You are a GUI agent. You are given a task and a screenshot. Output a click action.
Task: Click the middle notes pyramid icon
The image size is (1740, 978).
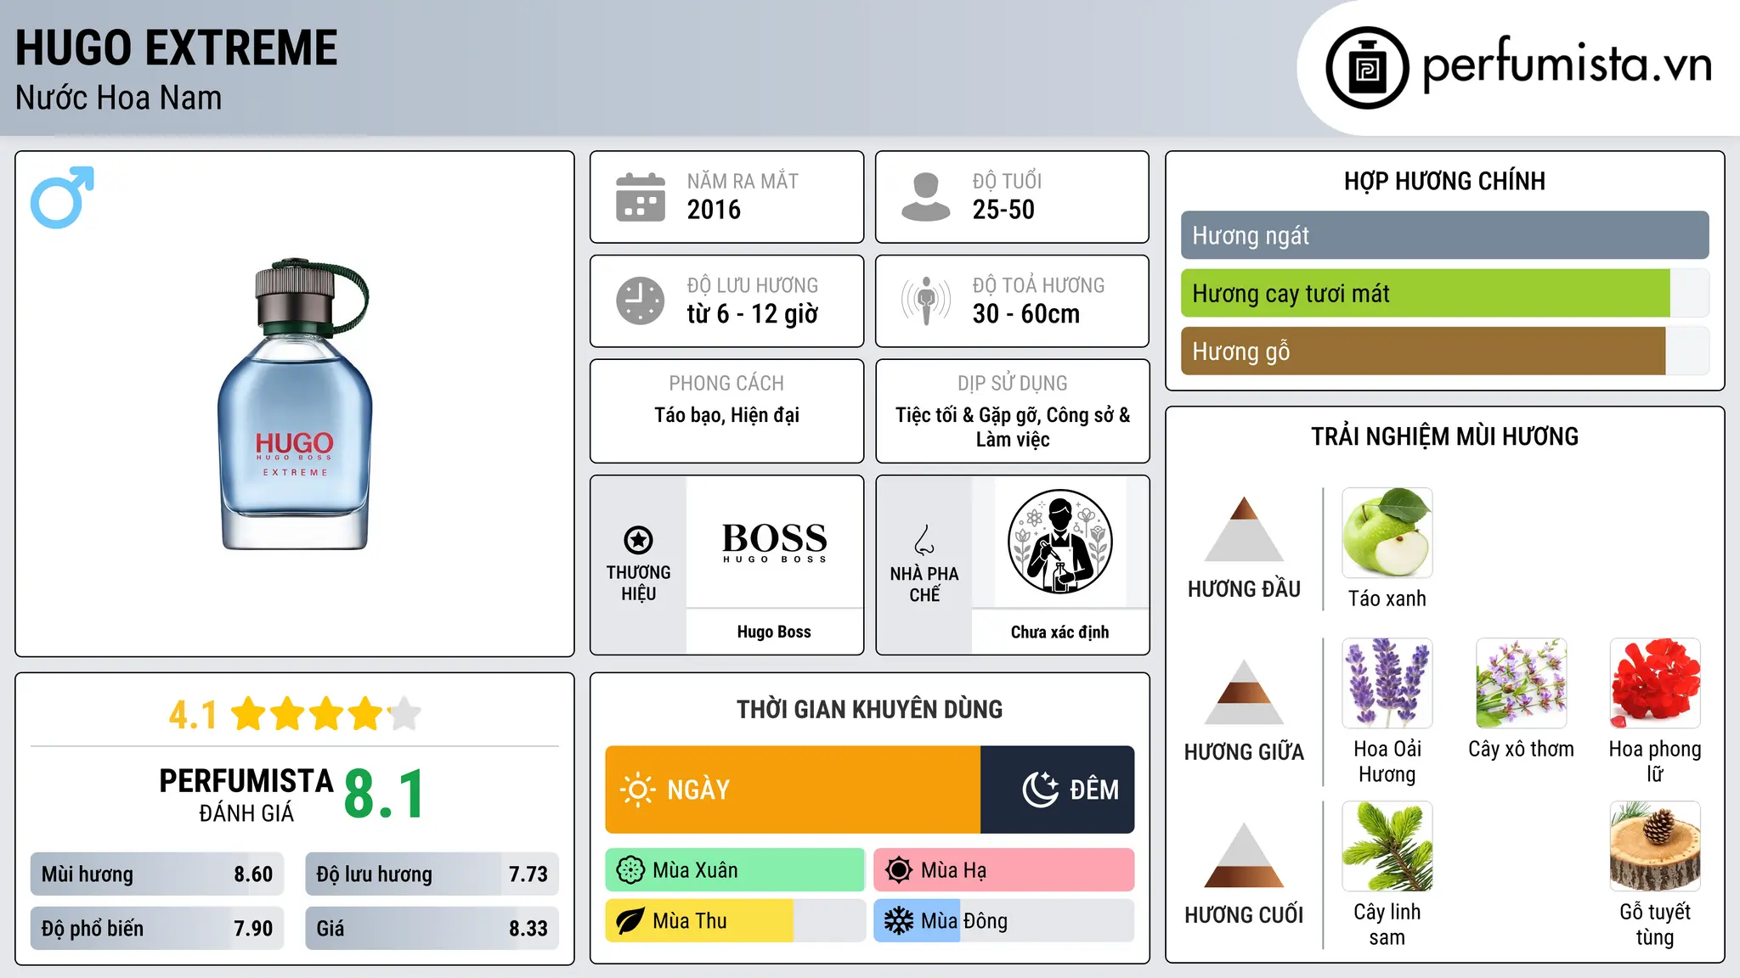tap(1244, 692)
